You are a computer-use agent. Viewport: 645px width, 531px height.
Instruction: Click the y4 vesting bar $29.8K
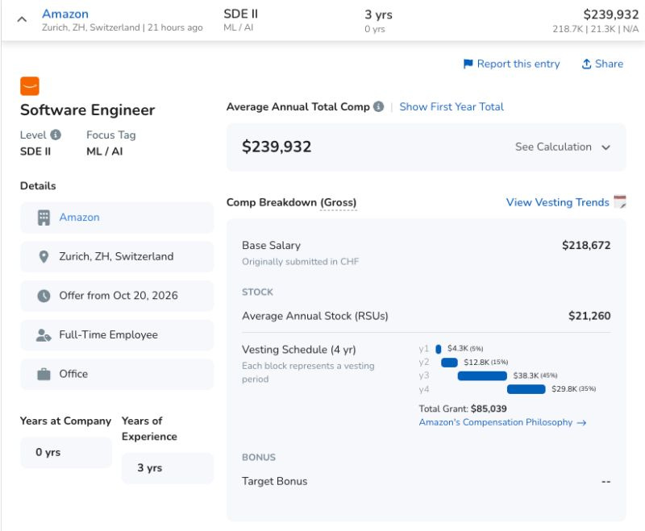tap(526, 389)
